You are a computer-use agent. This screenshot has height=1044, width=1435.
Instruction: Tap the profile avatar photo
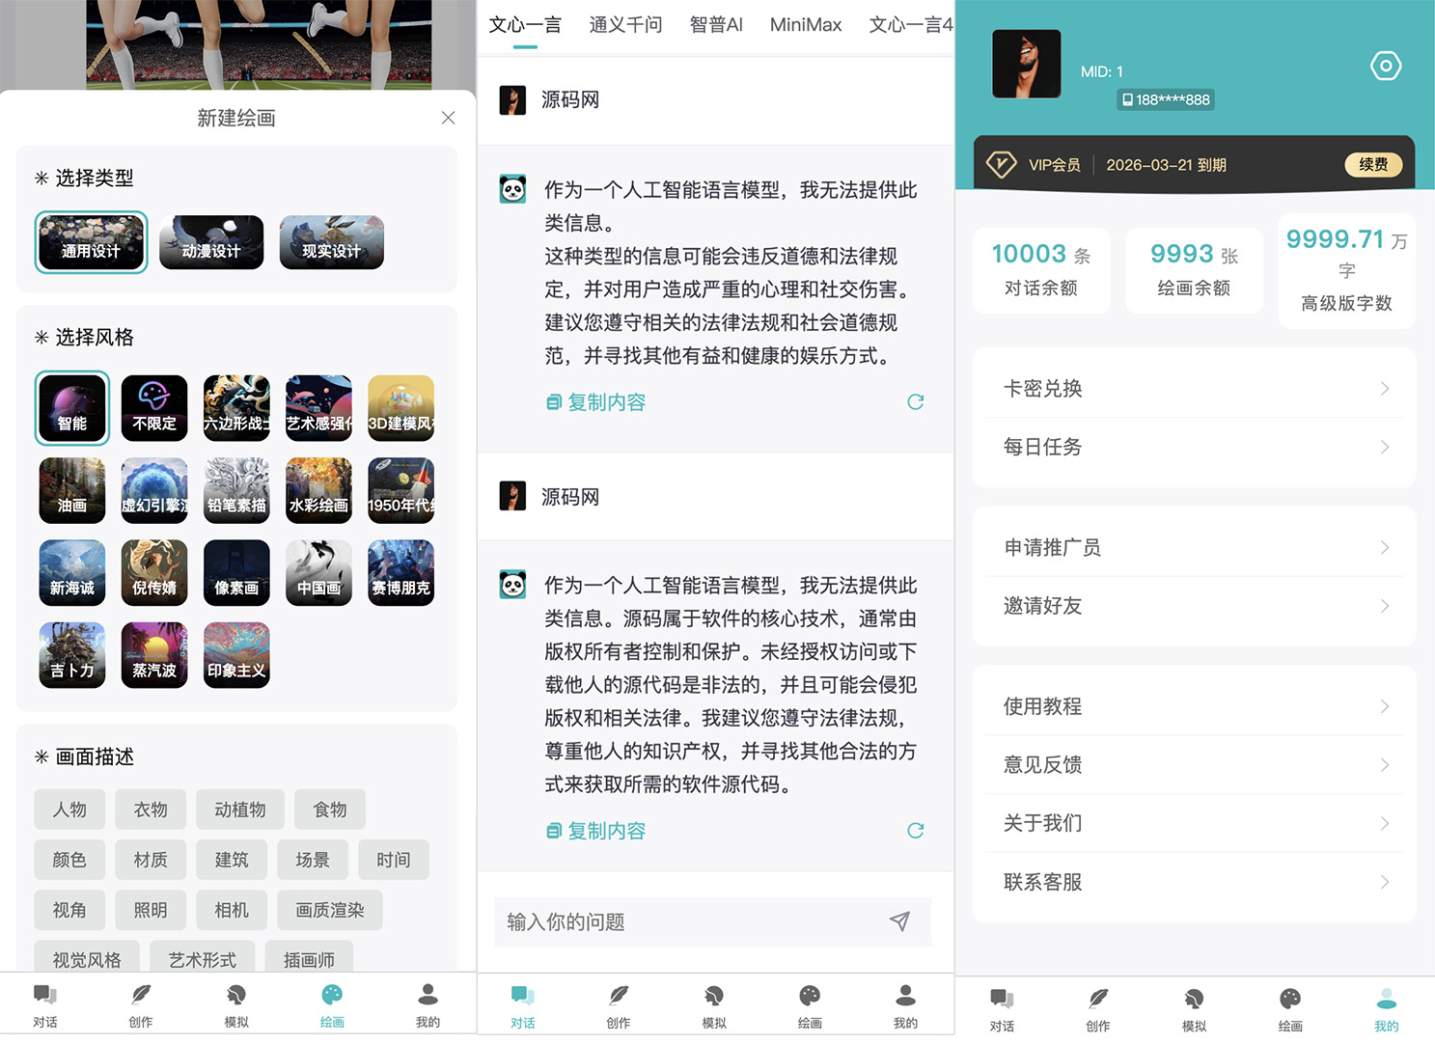(x=1027, y=64)
